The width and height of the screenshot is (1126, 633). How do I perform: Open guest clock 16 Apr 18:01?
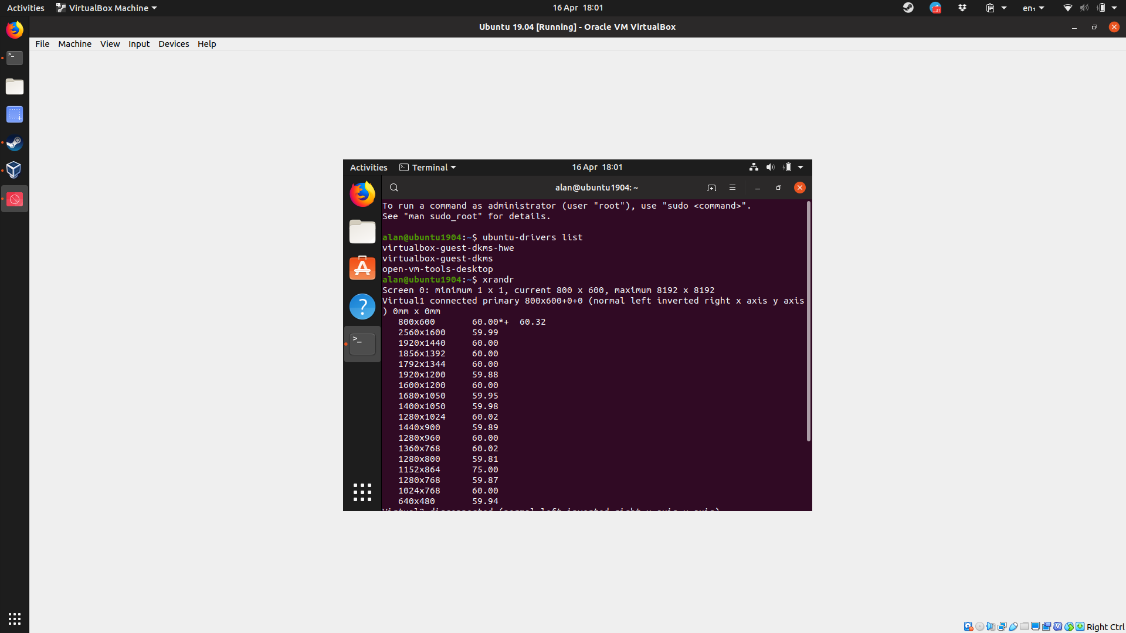(597, 167)
